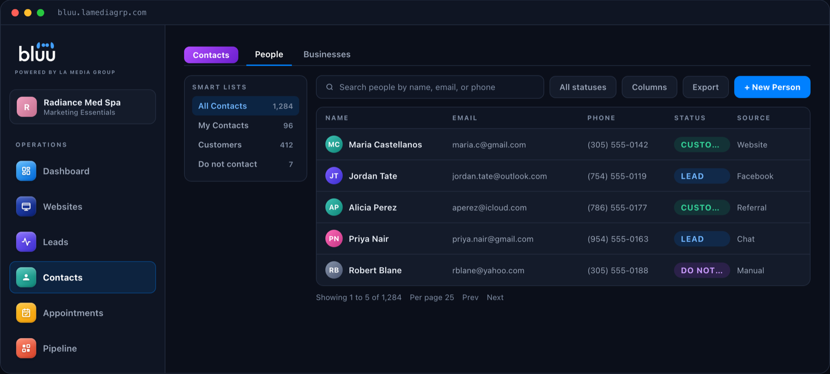Click the bluu logo
Screen dimensions: 830x374
(37, 52)
